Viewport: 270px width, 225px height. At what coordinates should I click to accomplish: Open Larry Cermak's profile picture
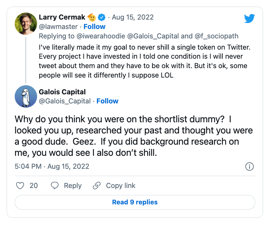[26, 24]
